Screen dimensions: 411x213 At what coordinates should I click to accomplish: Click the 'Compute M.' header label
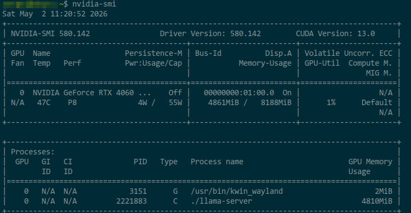pos(370,63)
